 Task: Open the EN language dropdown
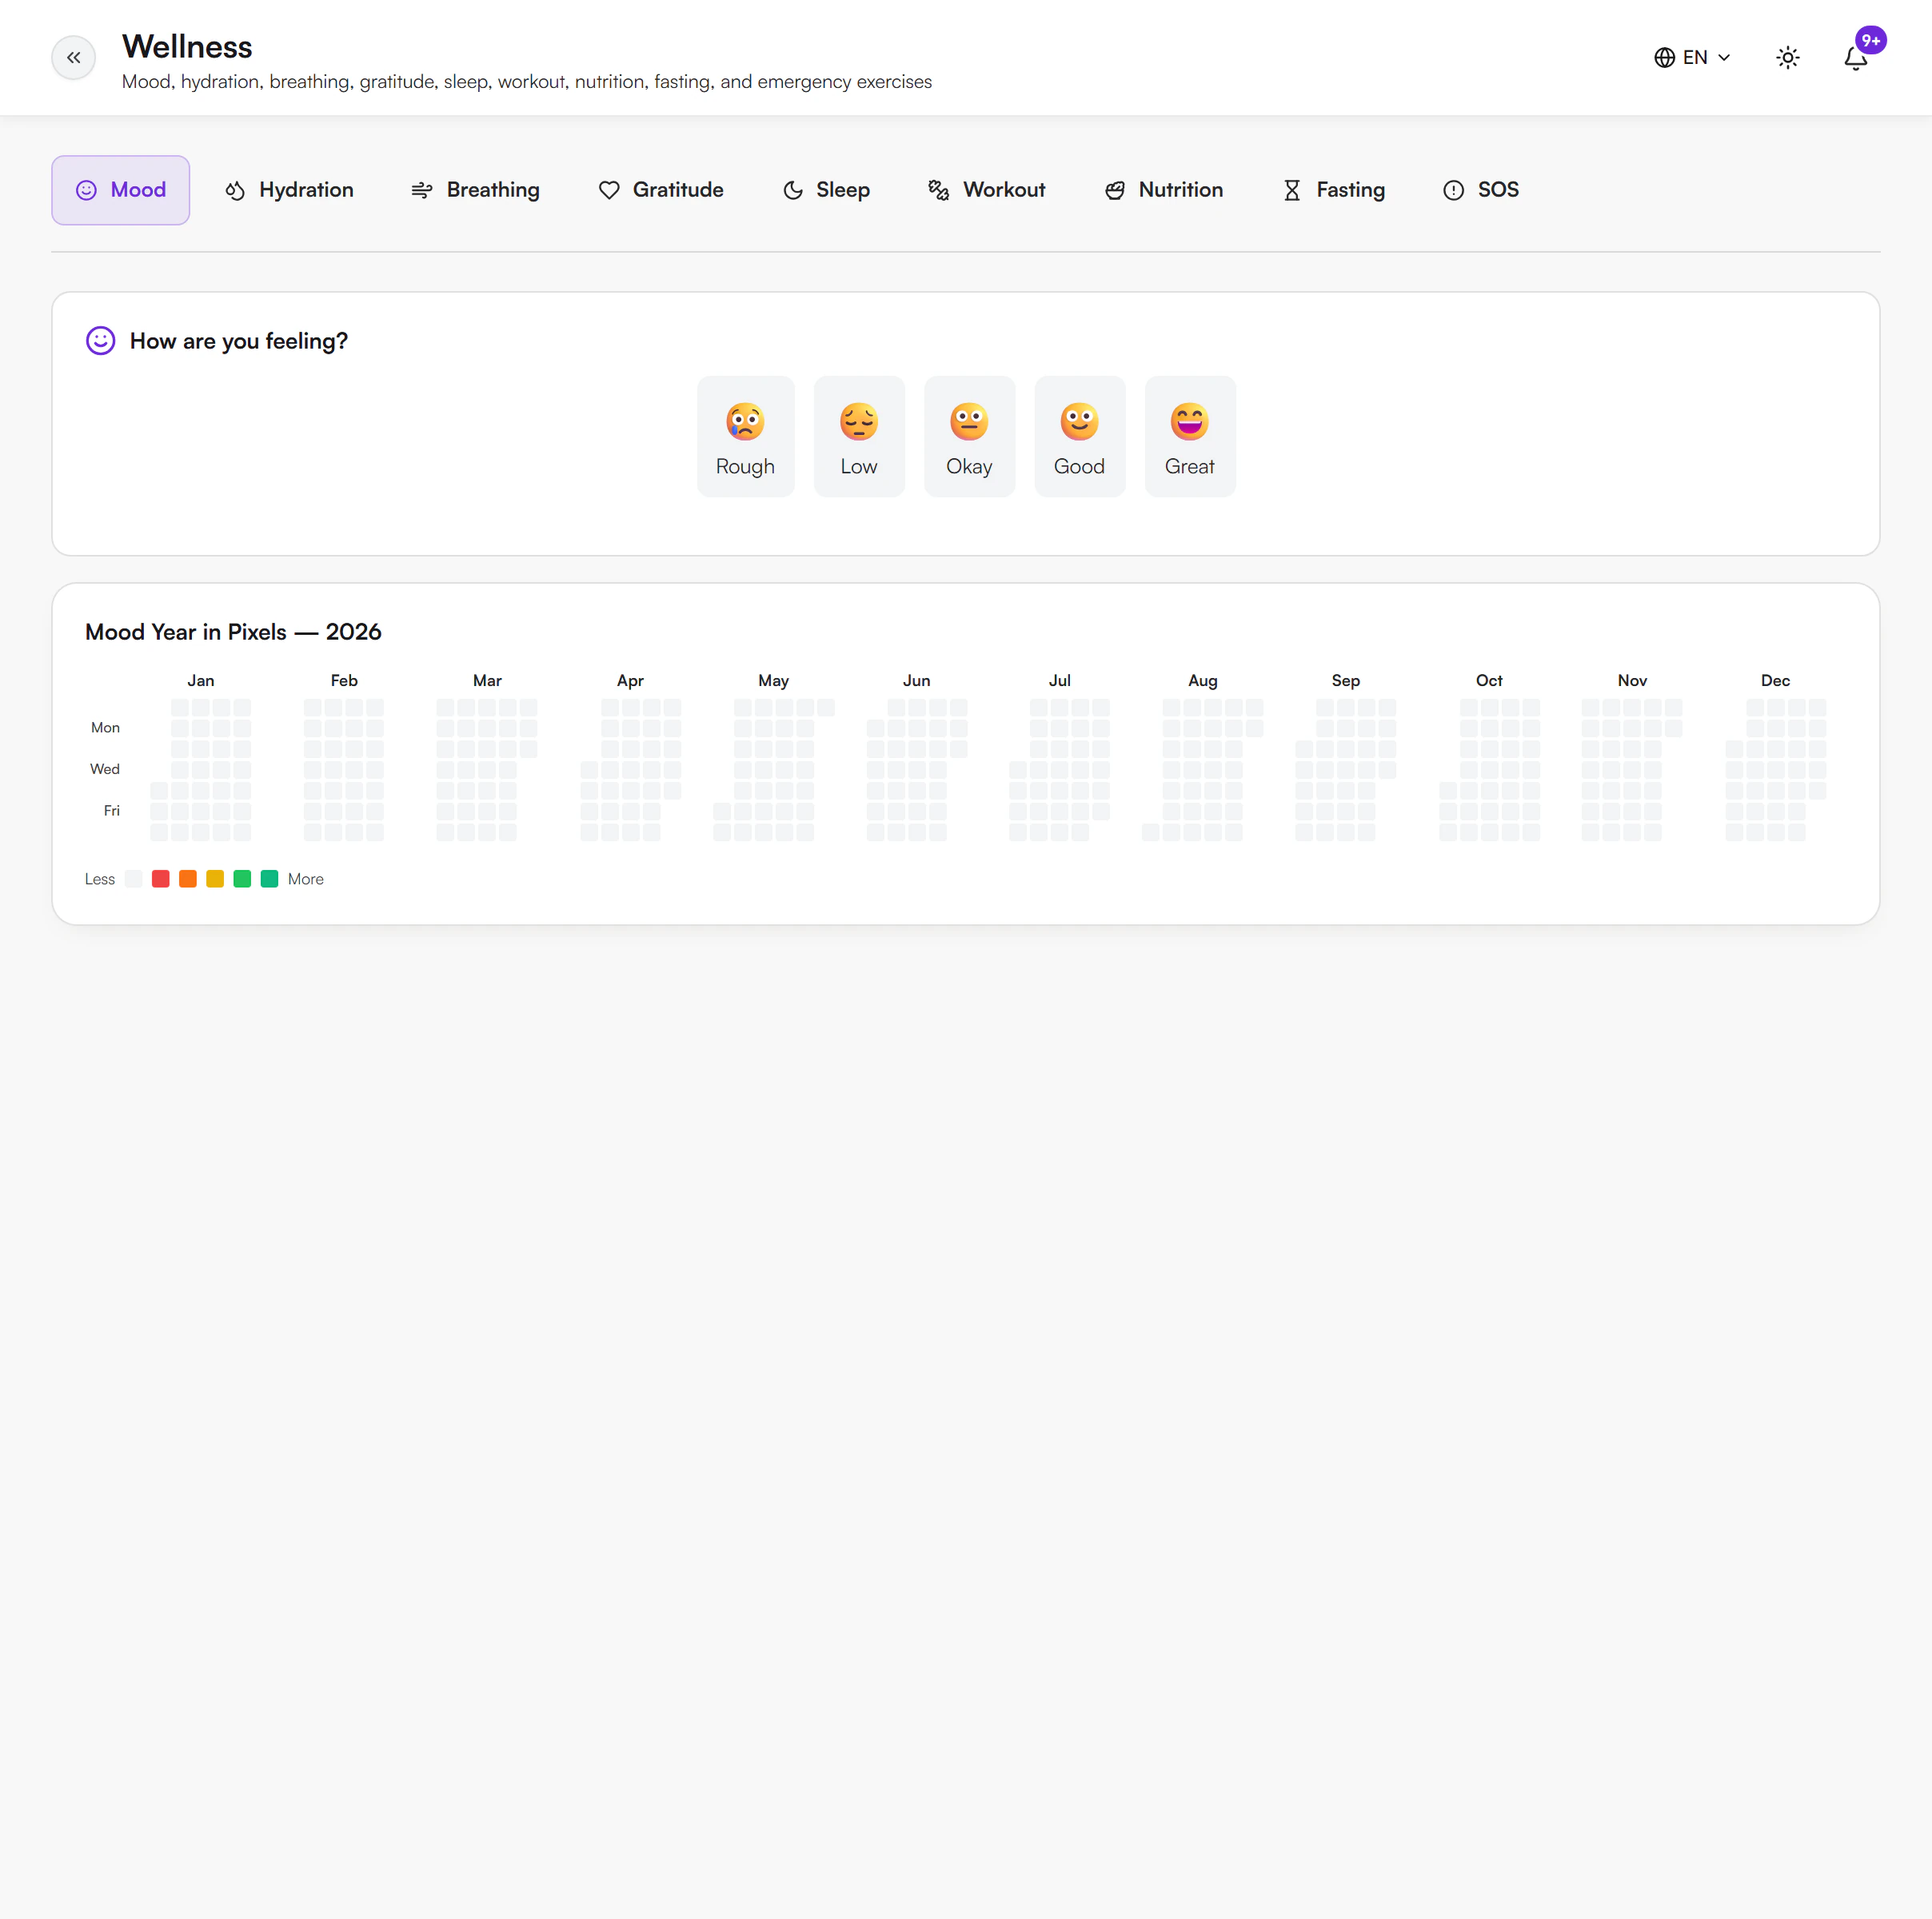point(1692,58)
